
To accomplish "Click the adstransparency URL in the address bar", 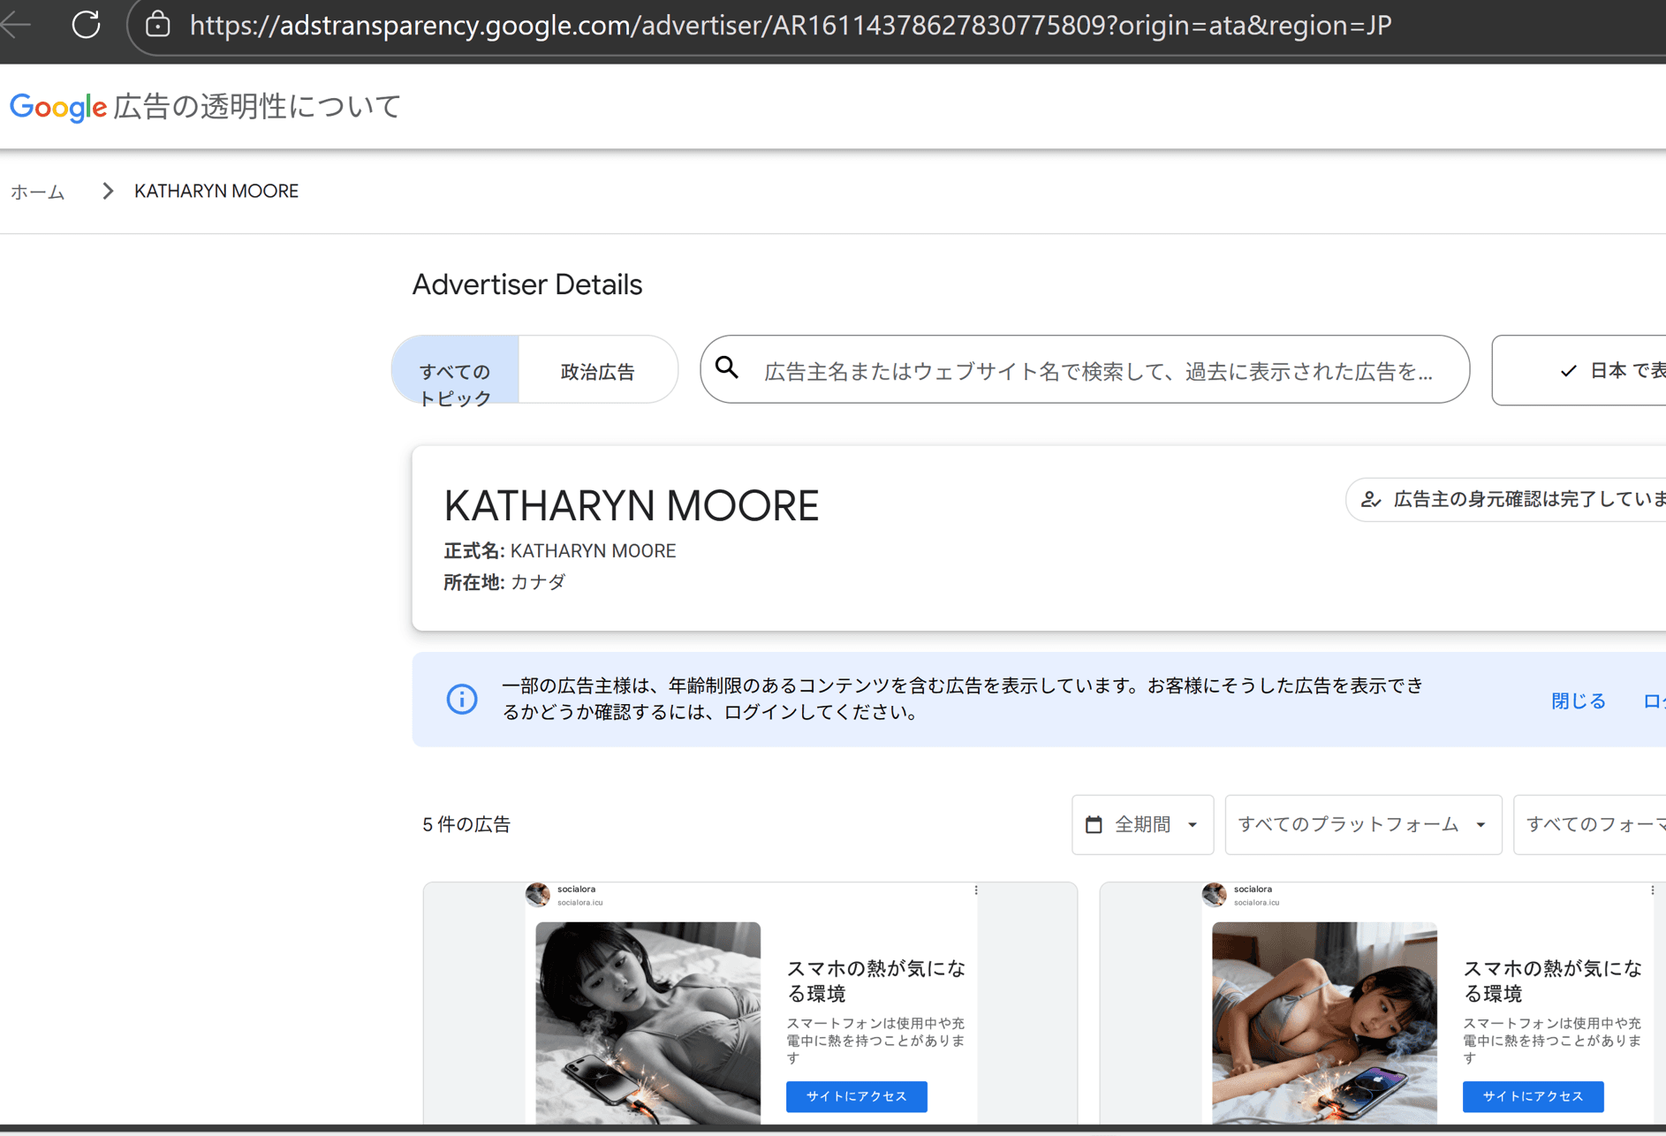I will point(791,25).
